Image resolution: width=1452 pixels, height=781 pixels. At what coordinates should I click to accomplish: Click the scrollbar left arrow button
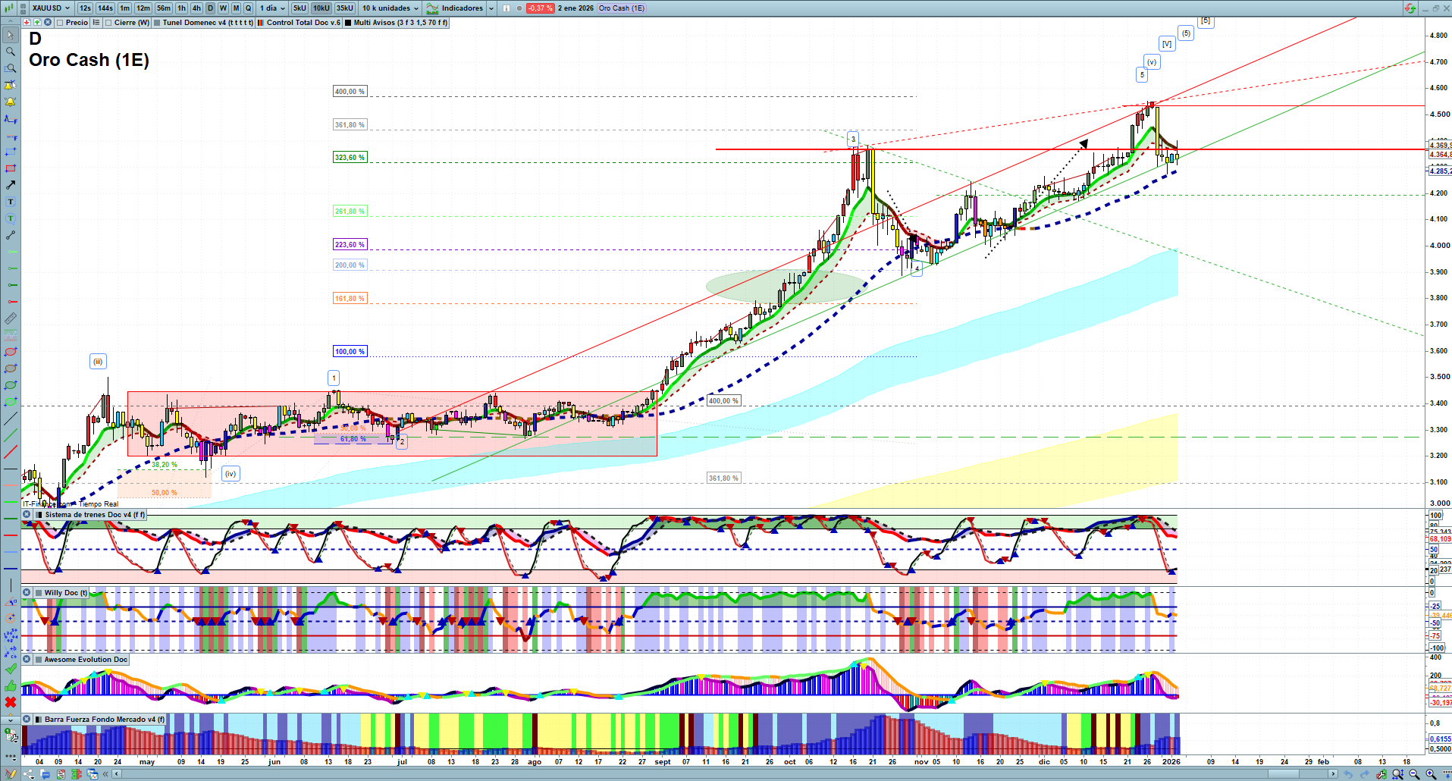(x=117, y=774)
